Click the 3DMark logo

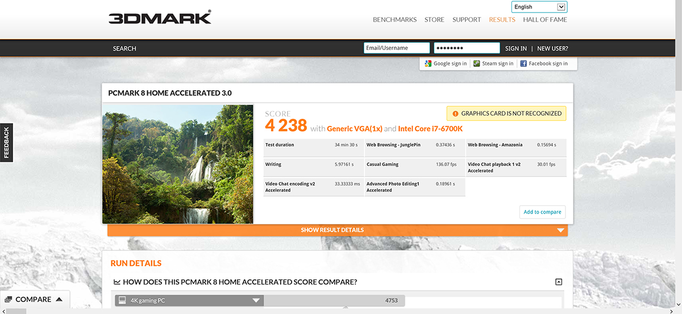tap(160, 18)
